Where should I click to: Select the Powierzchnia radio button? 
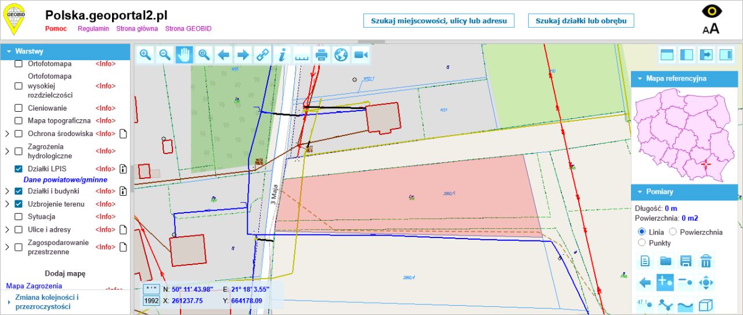coord(673,232)
